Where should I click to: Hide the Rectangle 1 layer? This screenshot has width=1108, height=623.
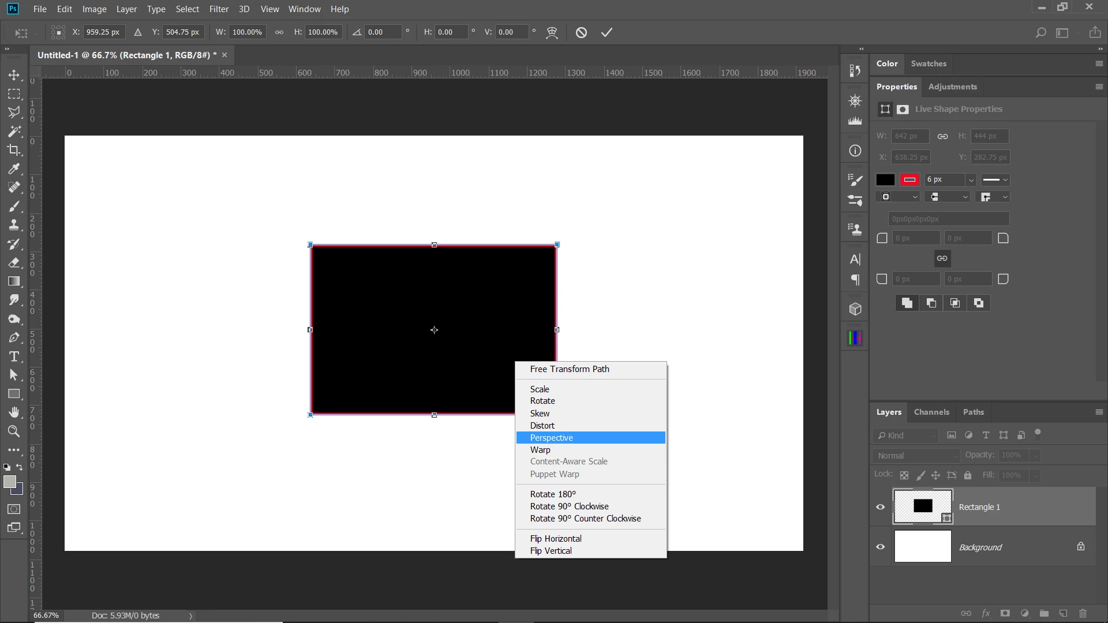point(881,507)
